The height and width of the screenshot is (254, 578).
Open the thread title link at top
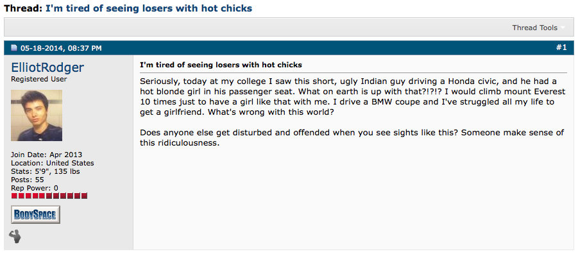[149, 8]
